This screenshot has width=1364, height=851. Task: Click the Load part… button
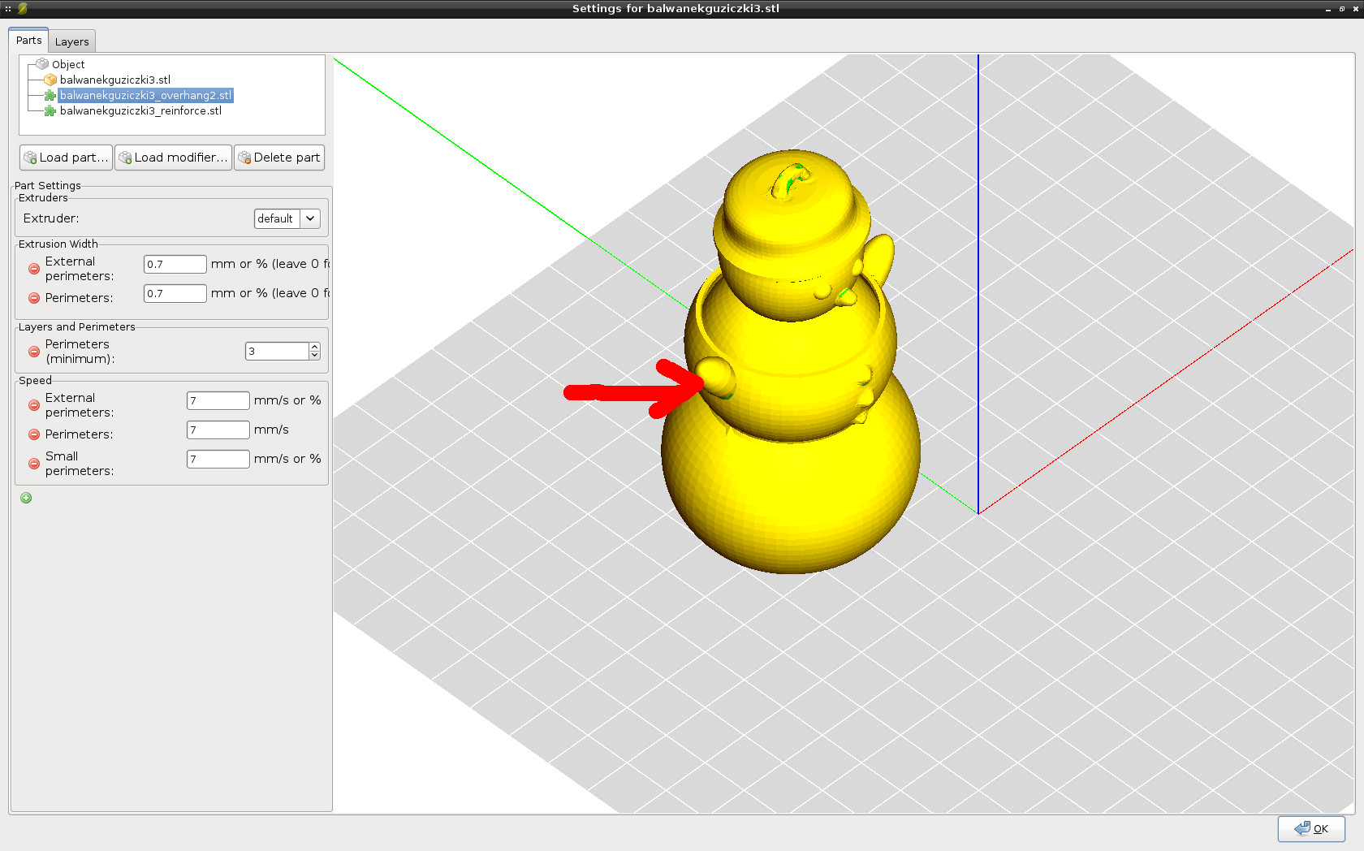click(66, 158)
